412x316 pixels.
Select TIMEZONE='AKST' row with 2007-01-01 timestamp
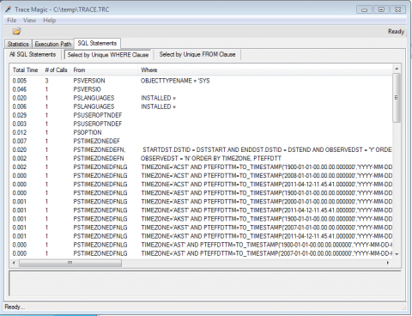(202, 228)
